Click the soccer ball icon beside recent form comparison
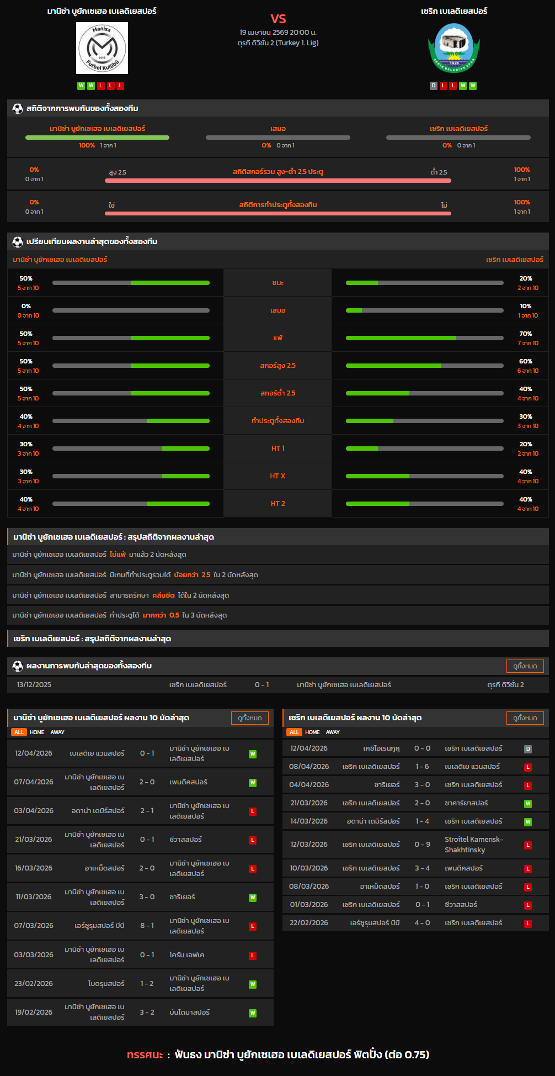Viewport: 555px width, 1076px height. point(18,241)
